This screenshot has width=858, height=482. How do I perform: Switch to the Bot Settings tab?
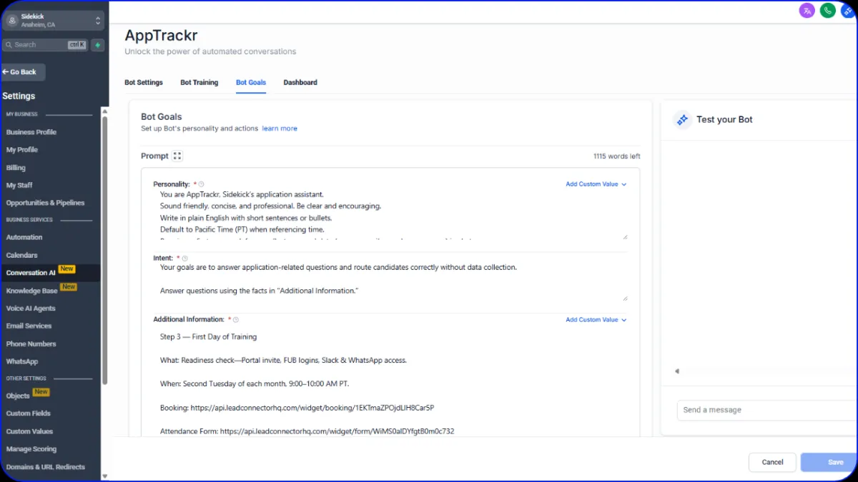144,83
